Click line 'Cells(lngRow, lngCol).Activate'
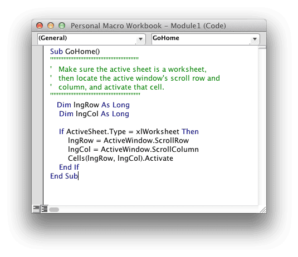The image size is (298, 257). click(x=120, y=159)
